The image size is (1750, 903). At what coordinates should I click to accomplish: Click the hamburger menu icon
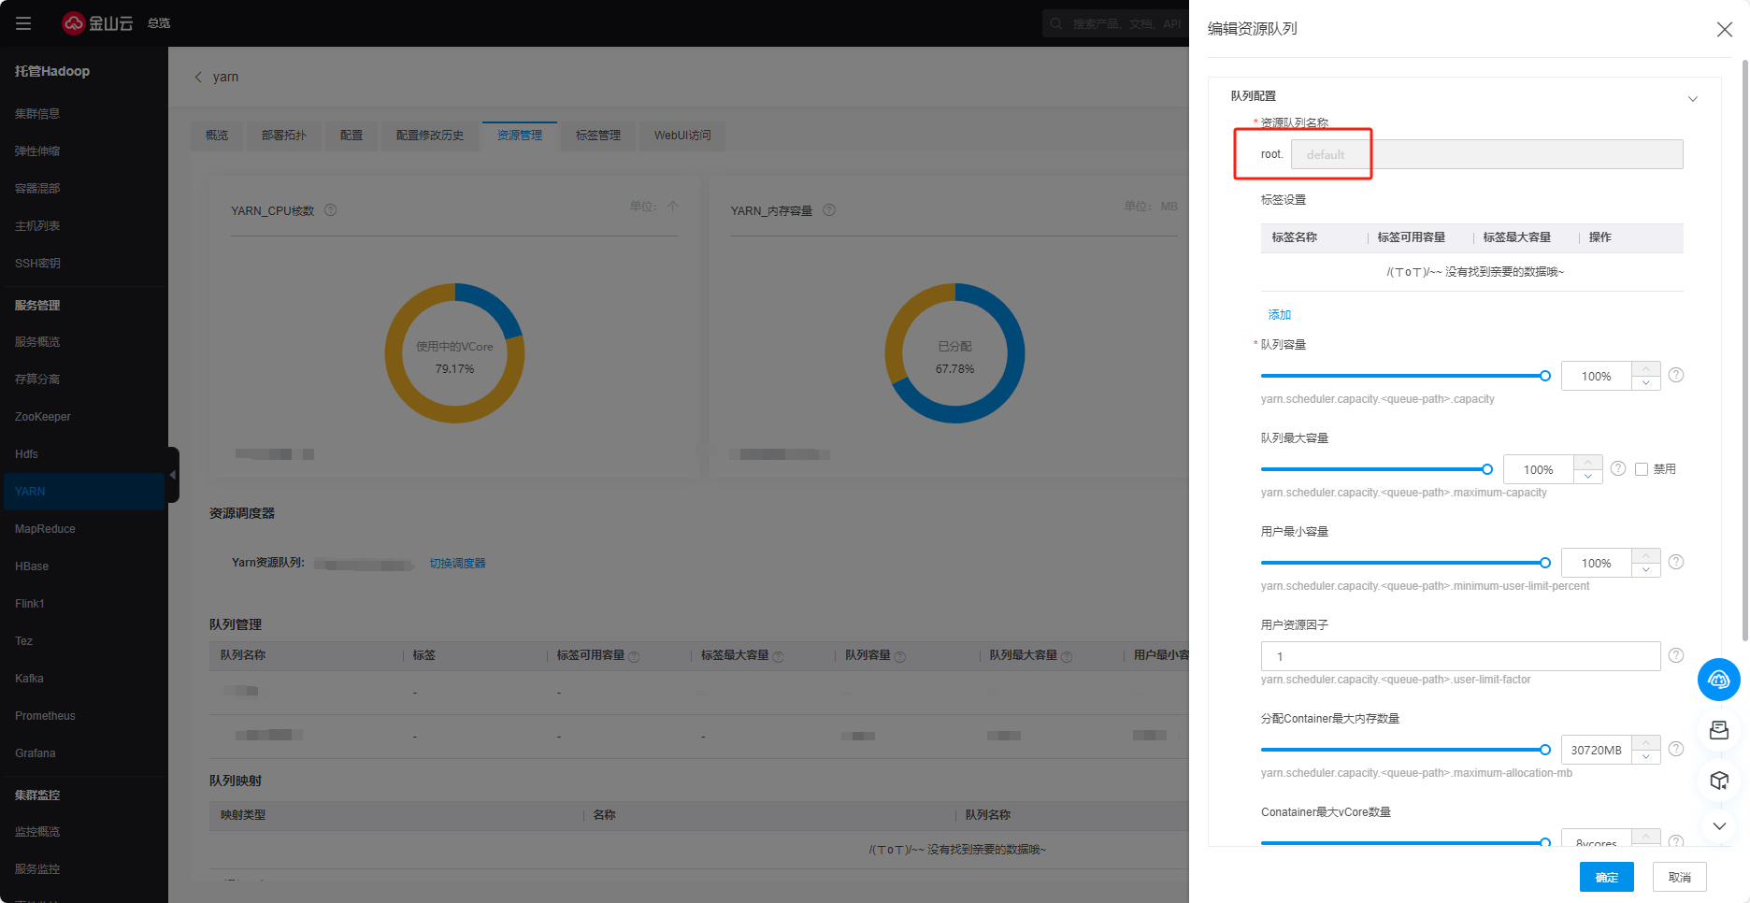tap(23, 23)
